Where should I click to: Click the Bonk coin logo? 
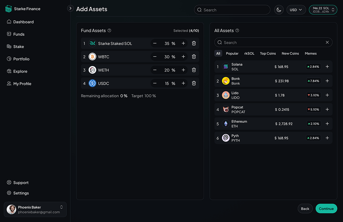tap(226, 81)
